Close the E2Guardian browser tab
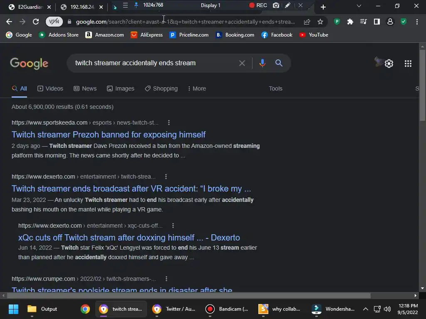This screenshot has width=426, height=319. click(x=49, y=7)
